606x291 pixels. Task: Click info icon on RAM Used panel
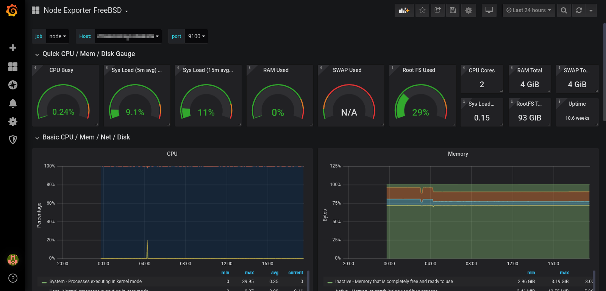point(250,68)
